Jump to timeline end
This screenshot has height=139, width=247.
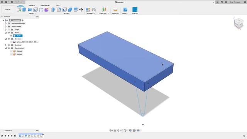coord(15,136)
